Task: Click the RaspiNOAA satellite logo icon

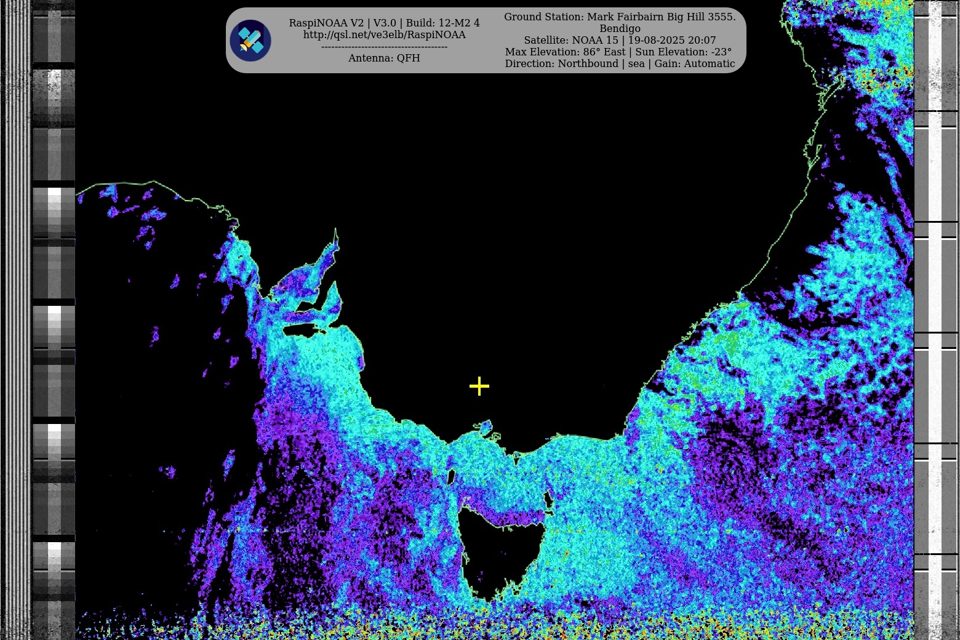Action: click(250, 41)
